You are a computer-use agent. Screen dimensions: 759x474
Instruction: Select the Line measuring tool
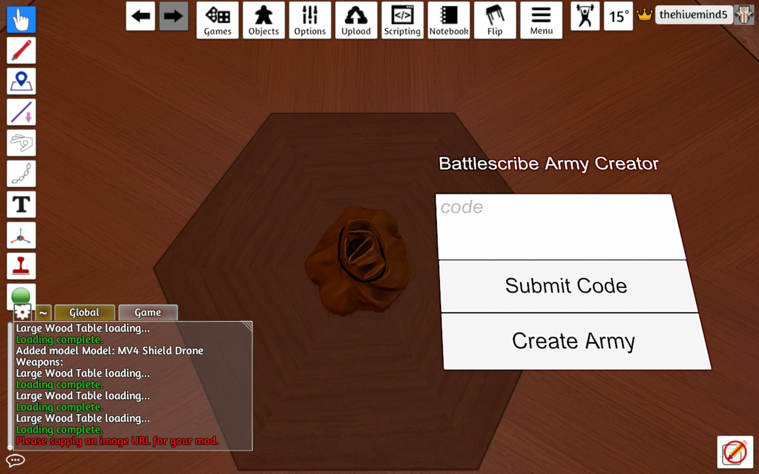pyautogui.click(x=21, y=112)
